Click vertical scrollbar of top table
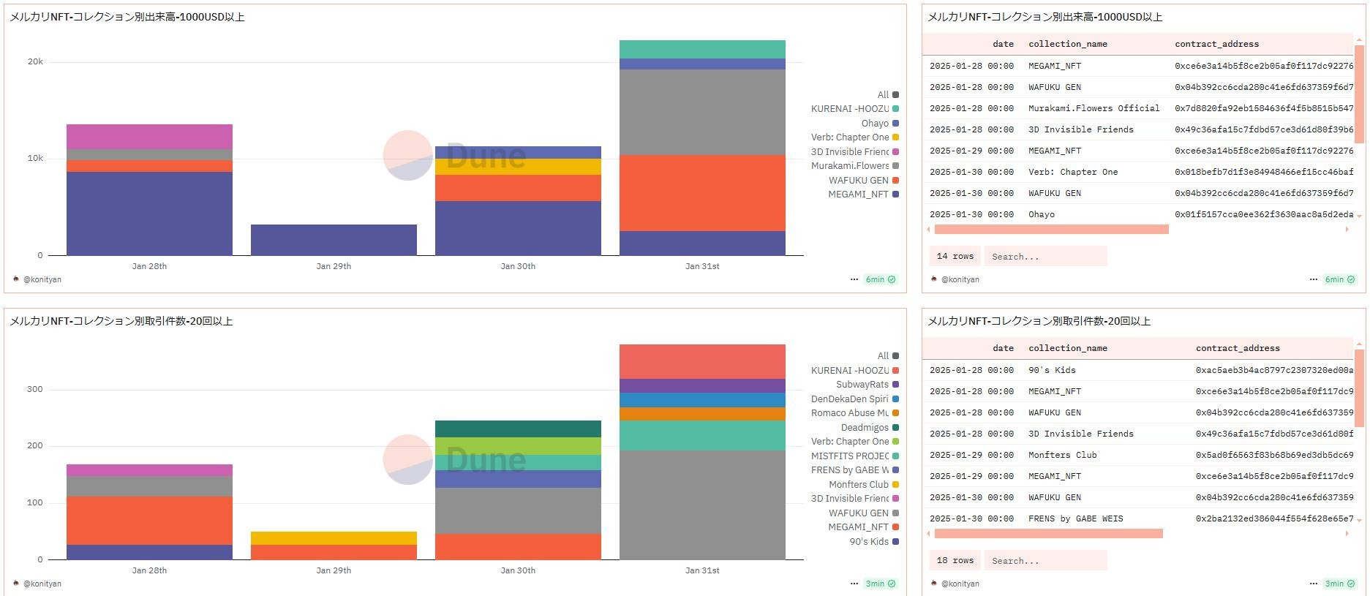This screenshot has height=596, width=1370. pos(1359,95)
